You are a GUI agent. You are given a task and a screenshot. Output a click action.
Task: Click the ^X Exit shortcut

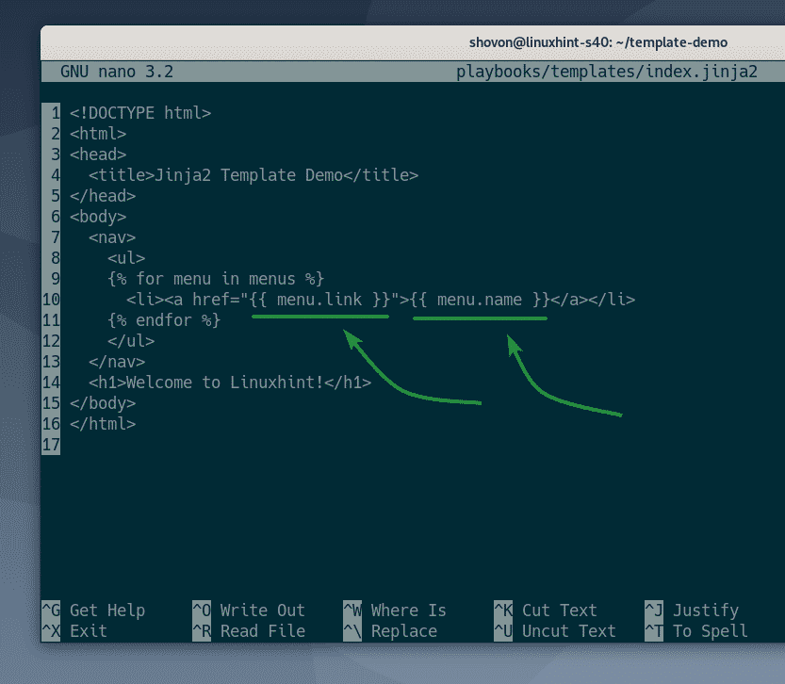click(x=74, y=631)
